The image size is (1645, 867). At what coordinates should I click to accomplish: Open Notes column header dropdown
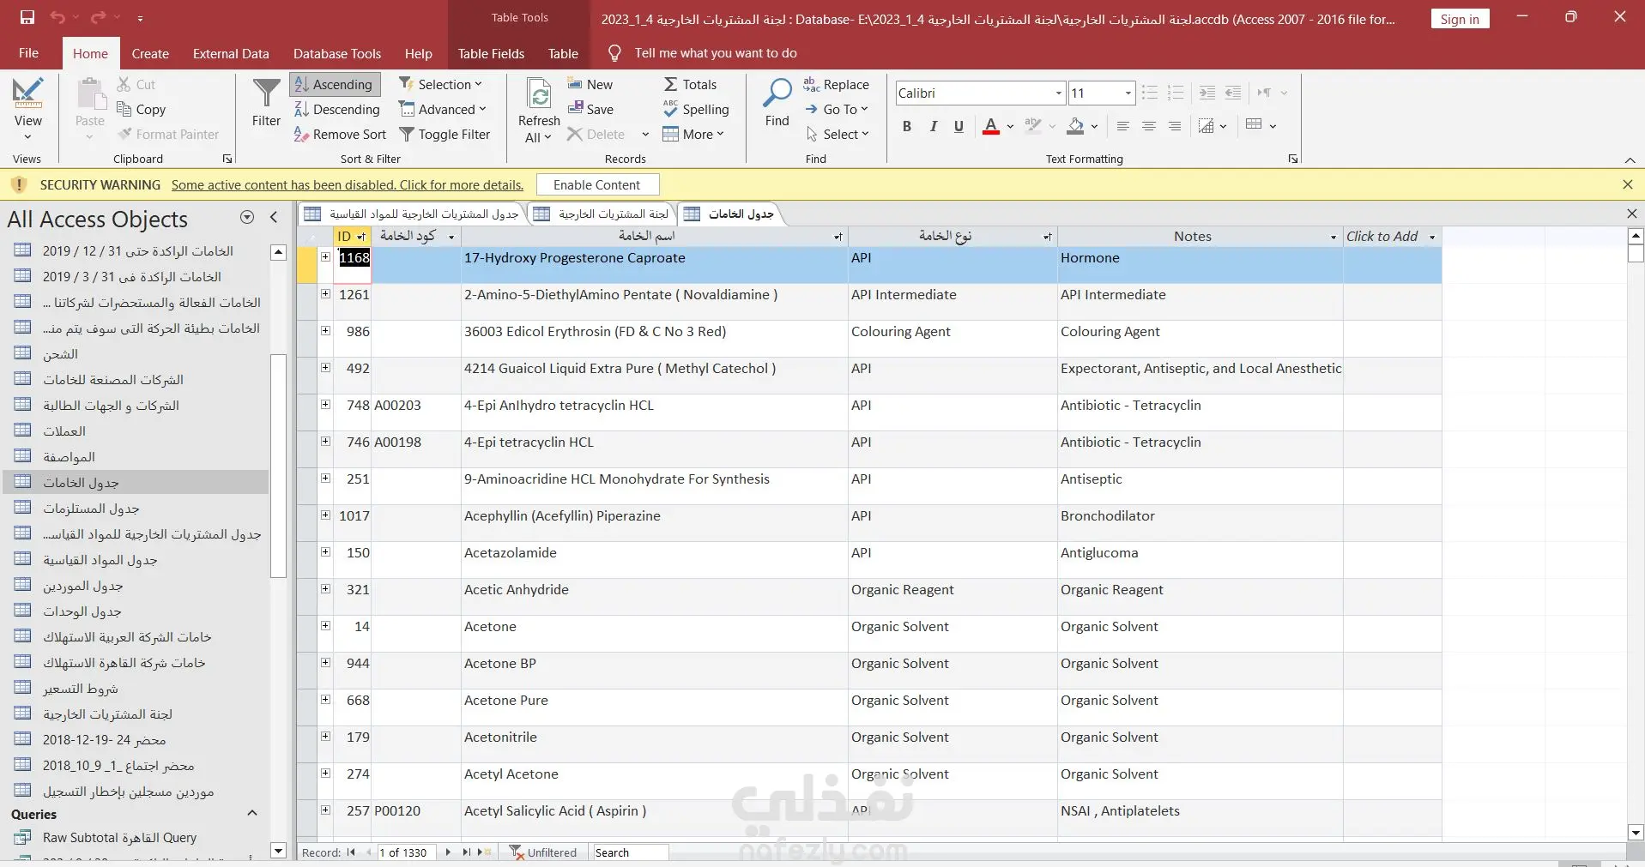pyautogui.click(x=1334, y=237)
